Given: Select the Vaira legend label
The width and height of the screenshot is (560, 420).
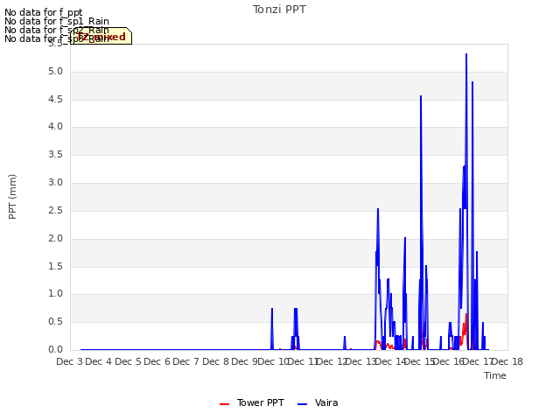Looking at the screenshot, I should click(x=326, y=402).
